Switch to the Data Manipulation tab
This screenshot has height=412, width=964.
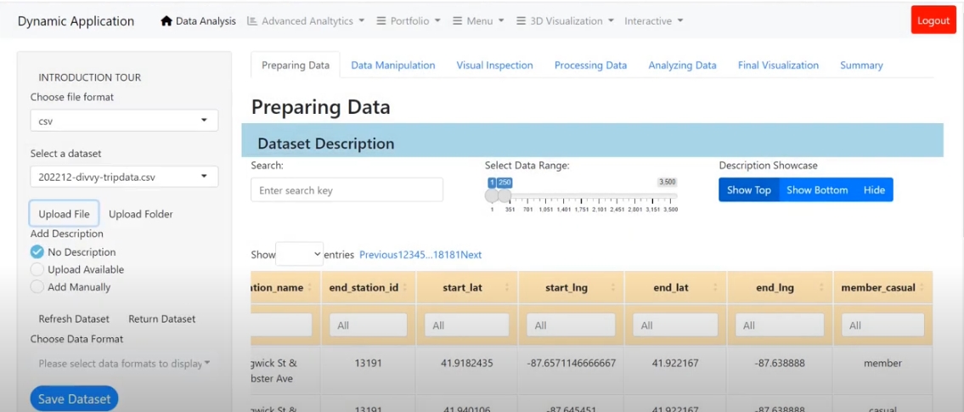point(393,65)
